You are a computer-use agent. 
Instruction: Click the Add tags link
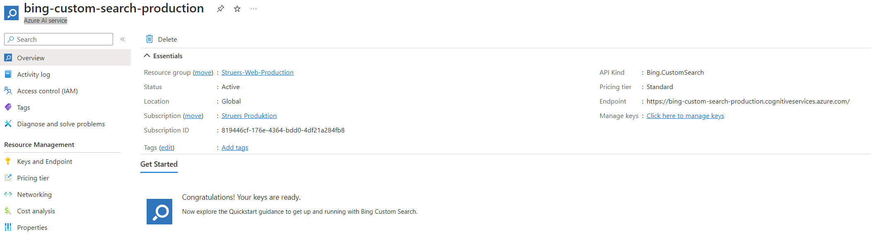pyautogui.click(x=235, y=147)
